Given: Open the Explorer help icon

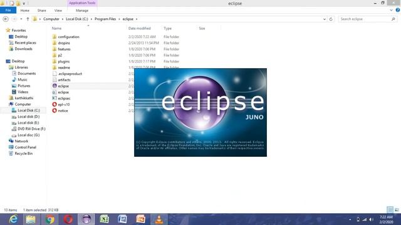Looking at the screenshot, I should (x=398, y=10).
